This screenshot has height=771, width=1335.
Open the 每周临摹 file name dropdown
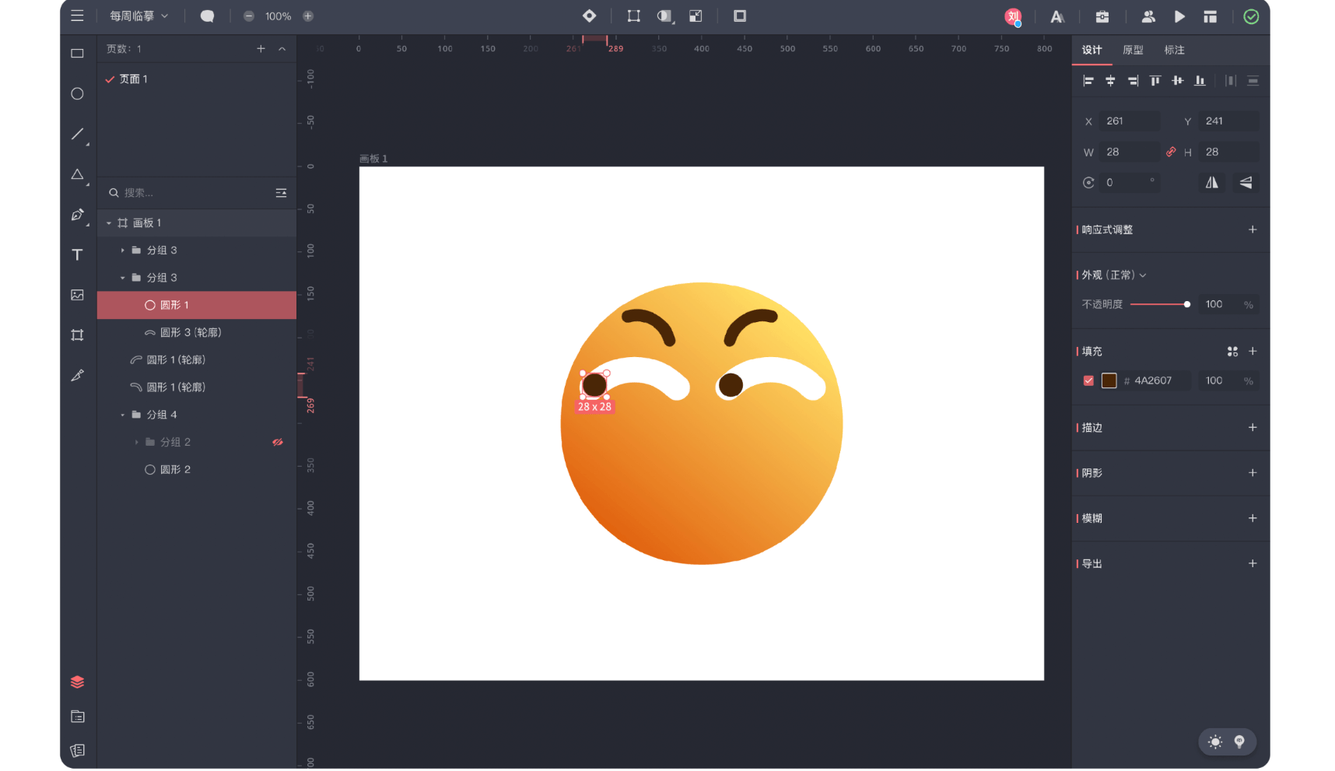click(138, 16)
